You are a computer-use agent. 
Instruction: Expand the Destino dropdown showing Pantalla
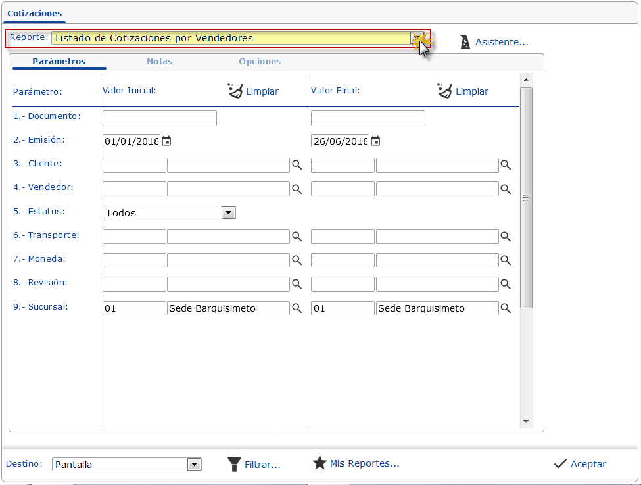click(194, 465)
